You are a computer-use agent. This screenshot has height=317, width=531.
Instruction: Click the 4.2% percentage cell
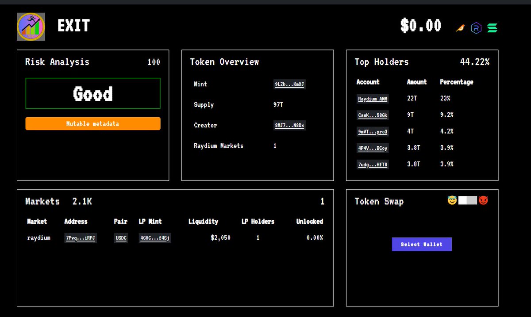(x=446, y=131)
